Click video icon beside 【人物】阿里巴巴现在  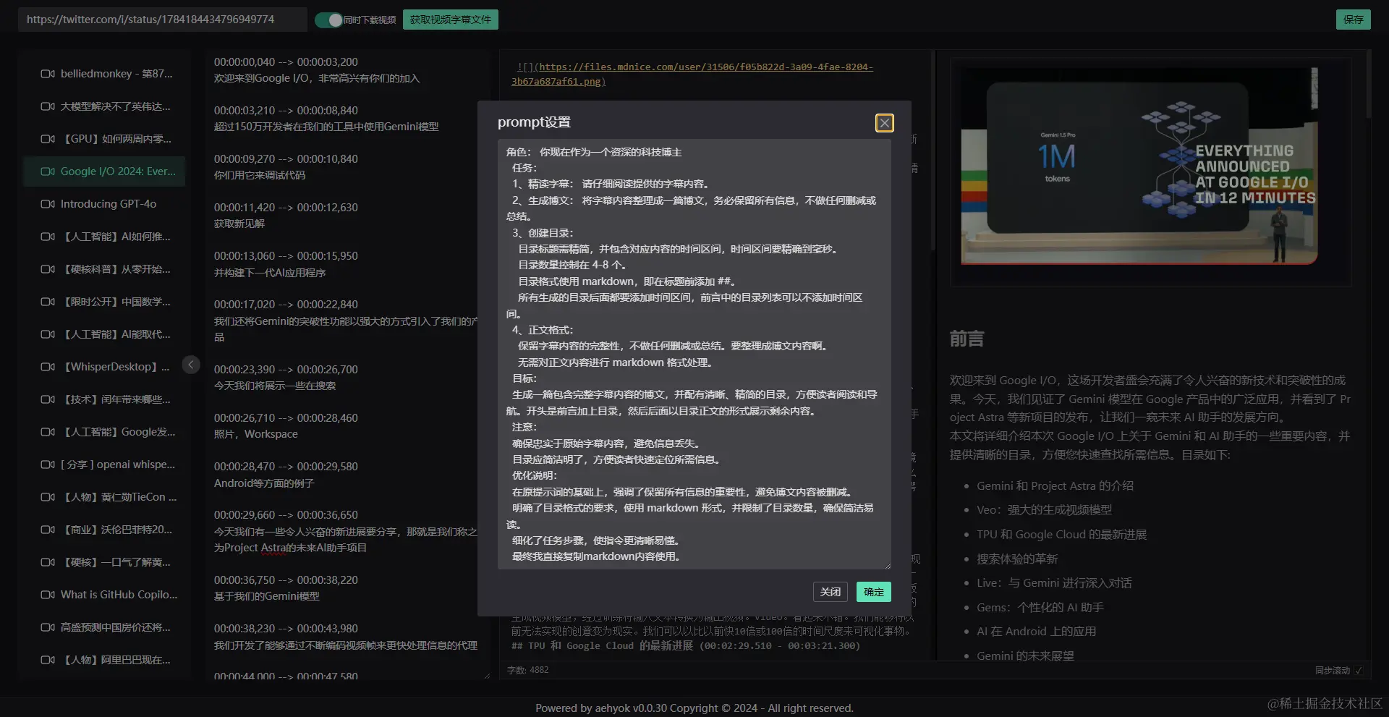48,660
